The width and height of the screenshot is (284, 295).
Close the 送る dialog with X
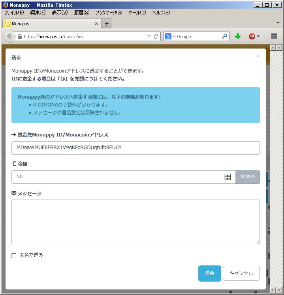click(258, 56)
